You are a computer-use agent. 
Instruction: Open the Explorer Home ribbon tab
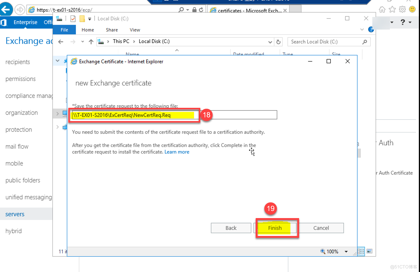click(88, 30)
